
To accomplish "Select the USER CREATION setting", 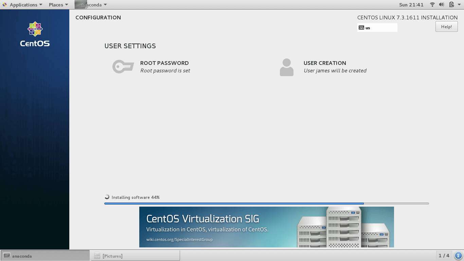I will coord(323,67).
